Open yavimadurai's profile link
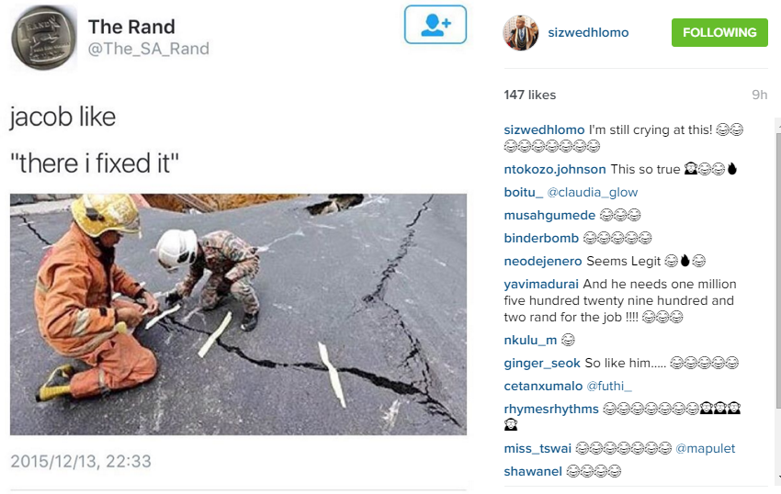The width and height of the screenshot is (781, 494). [541, 284]
